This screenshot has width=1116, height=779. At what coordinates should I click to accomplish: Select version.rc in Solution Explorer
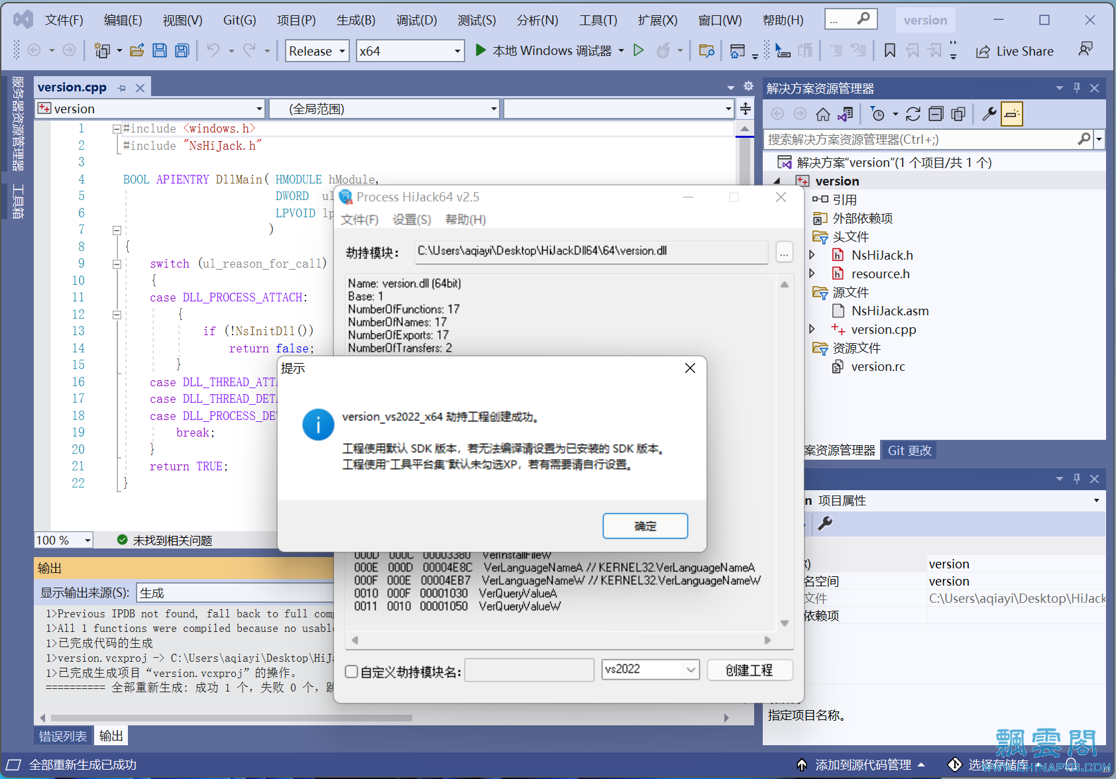coord(877,366)
